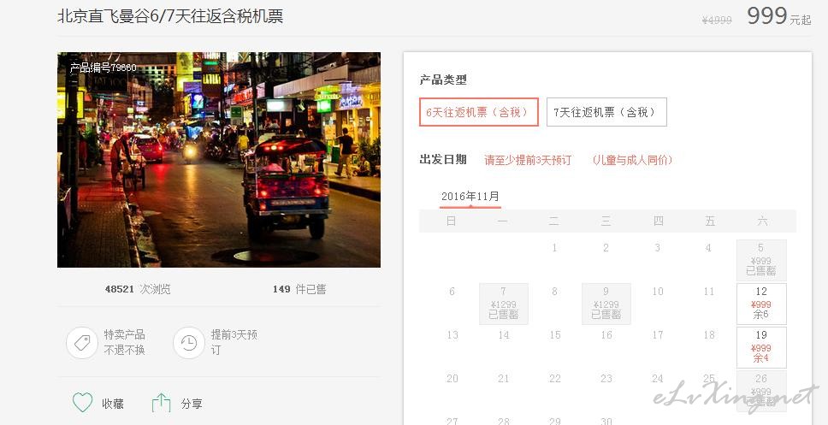
Task: Click the share upload icon
Action: coord(161,403)
